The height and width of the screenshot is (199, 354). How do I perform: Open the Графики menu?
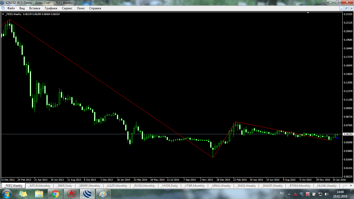[x=51, y=8]
